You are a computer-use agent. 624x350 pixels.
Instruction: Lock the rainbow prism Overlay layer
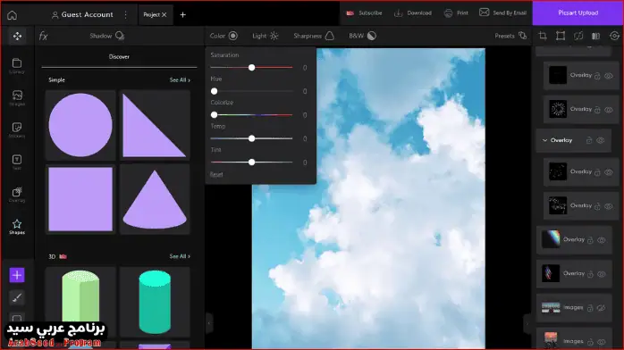point(590,240)
